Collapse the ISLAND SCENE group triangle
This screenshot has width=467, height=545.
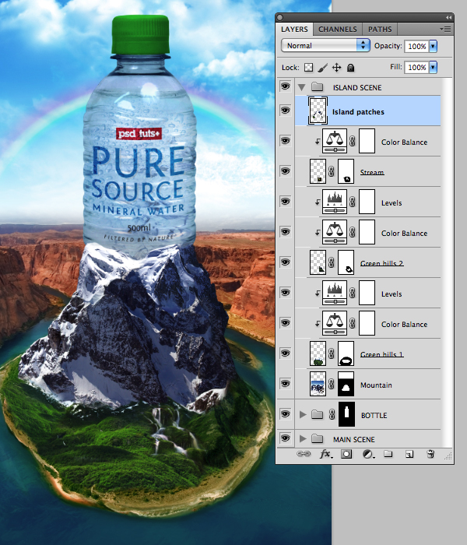[302, 87]
